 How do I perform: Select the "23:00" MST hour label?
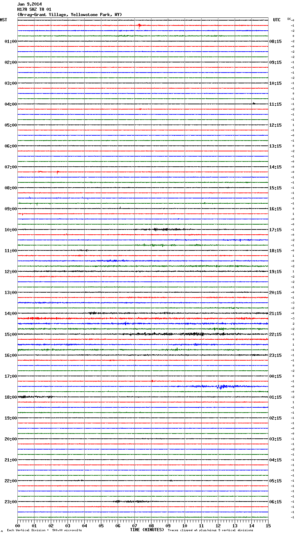(11, 502)
